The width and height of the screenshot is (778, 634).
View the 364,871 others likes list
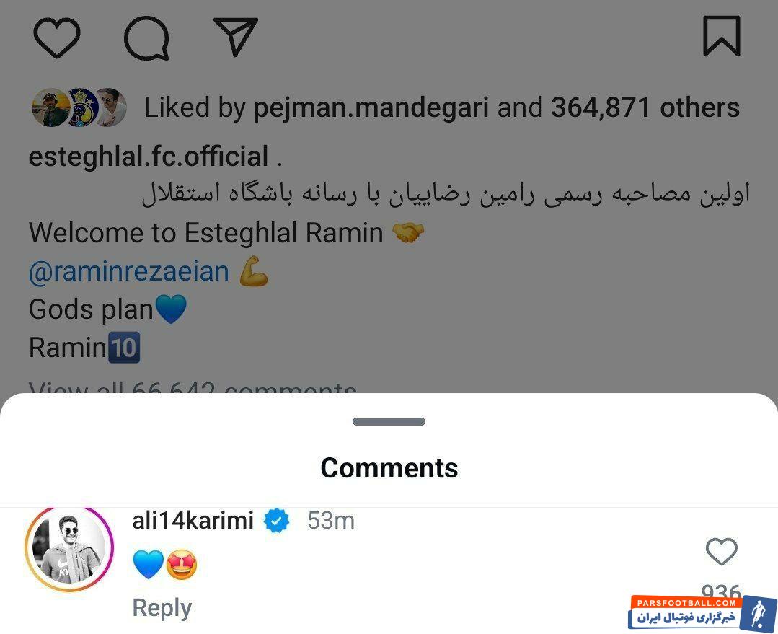point(645,107)
